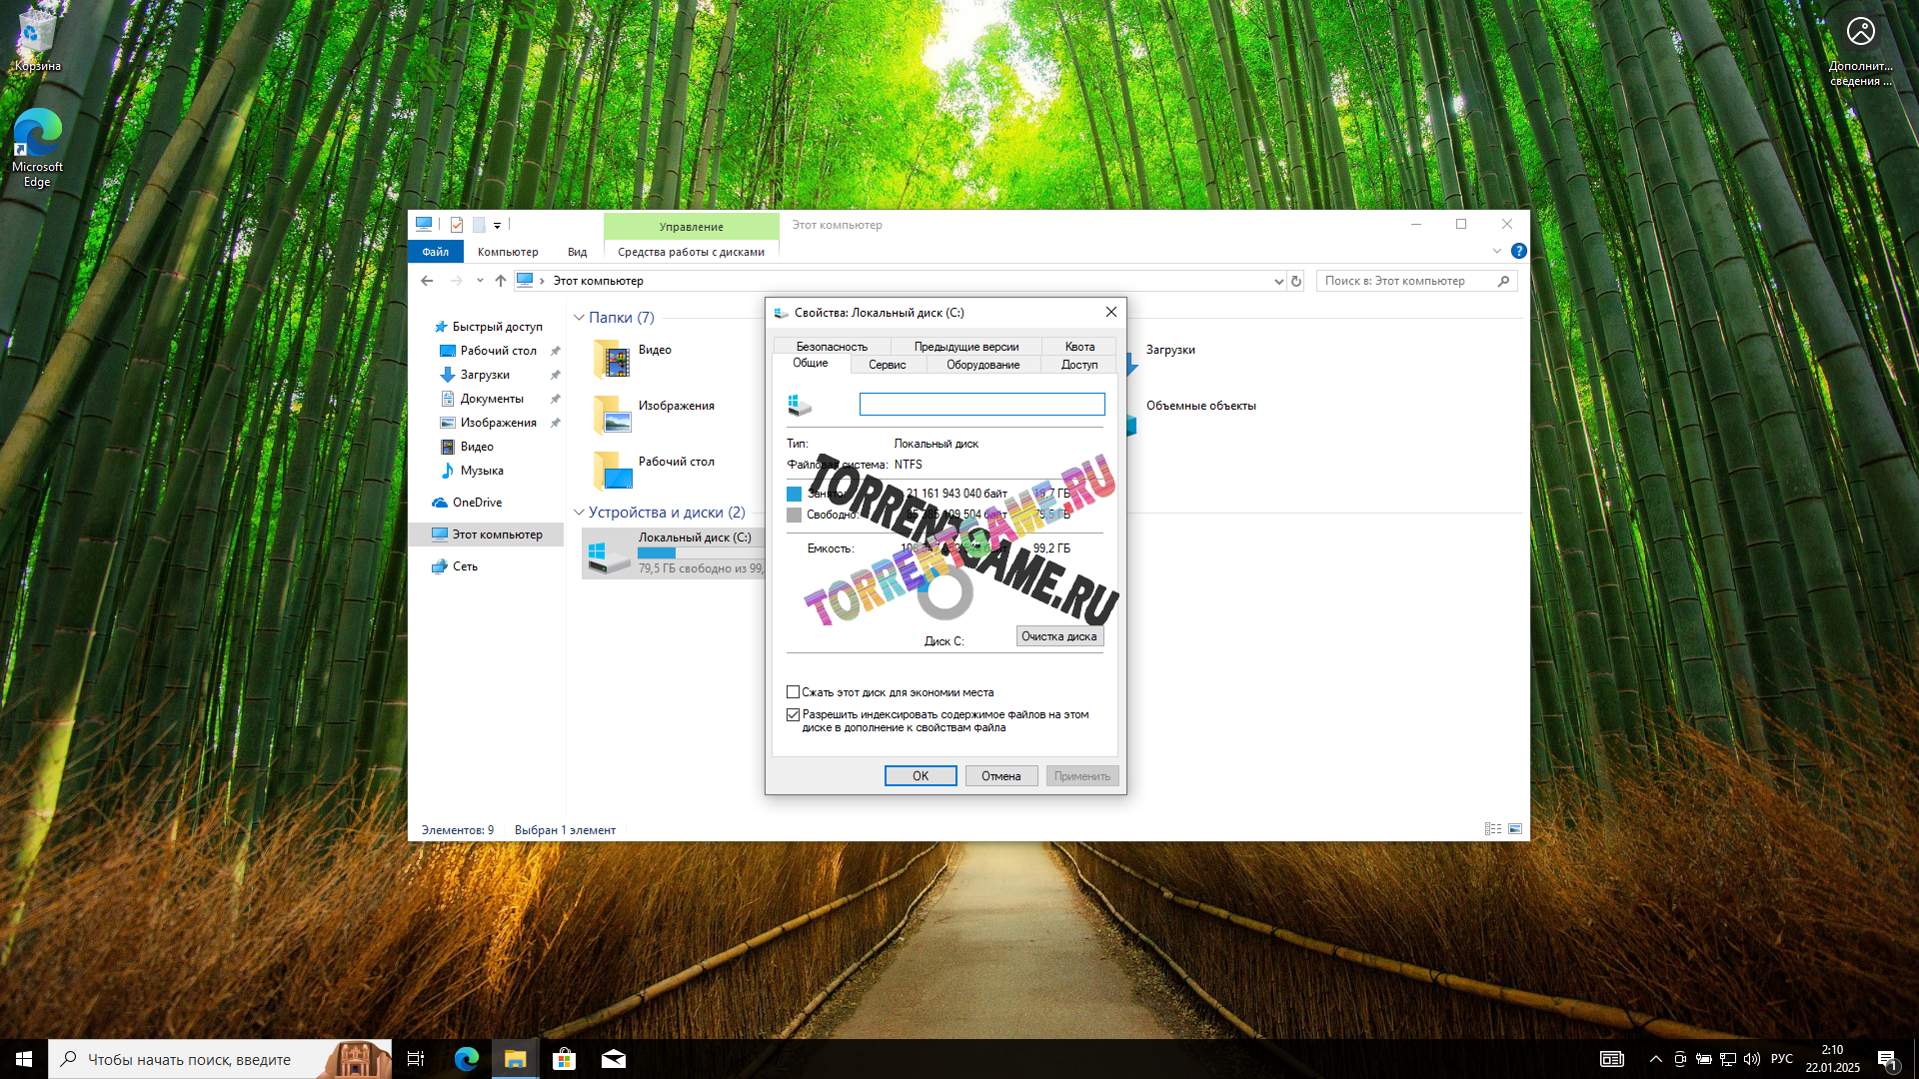Open Microsoft Store from the taskbar
Viewport: 1919px width, 1079px height.
tap(564, 1059)
